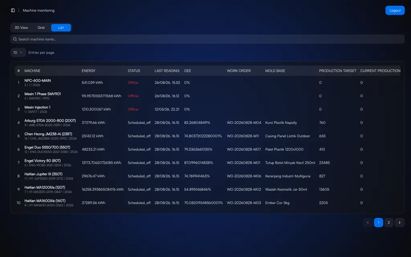Image resolution: width=411 pixels, height=257 pixels.
Task: Open the entries per page dropdown
Action: click(x=18, y=53)
